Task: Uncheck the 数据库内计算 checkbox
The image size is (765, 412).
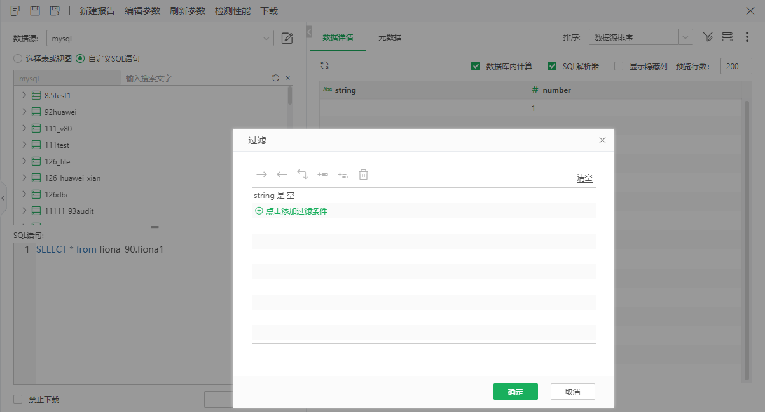Action: pos(476,66)
